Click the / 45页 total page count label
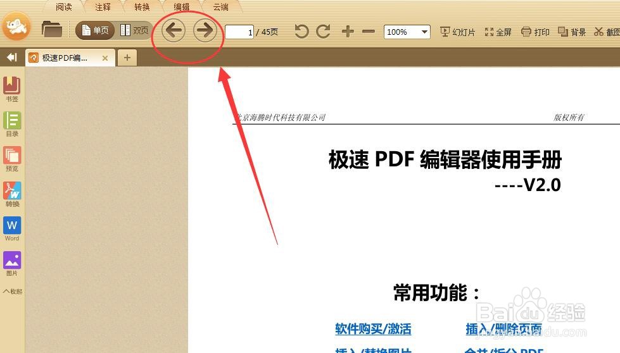Image resolution: width=620 pixels, height=353 pixels. [x=267, y=32]
